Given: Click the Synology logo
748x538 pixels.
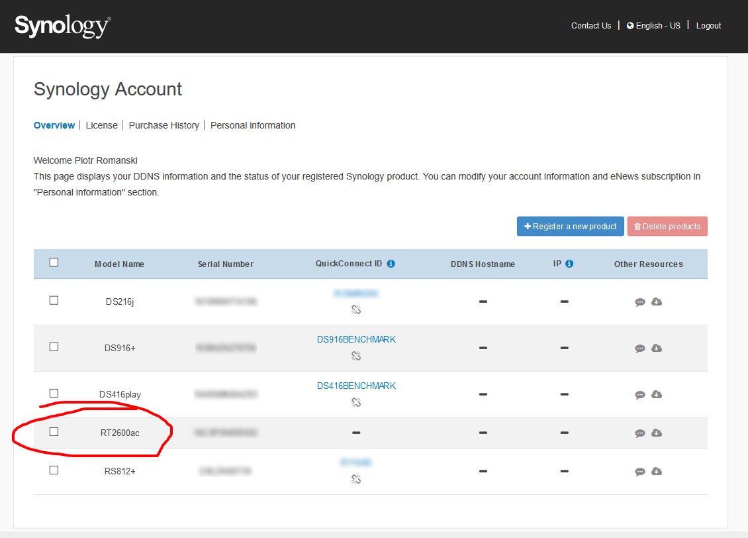Looking at the screenshot, I should coord(62,26).
